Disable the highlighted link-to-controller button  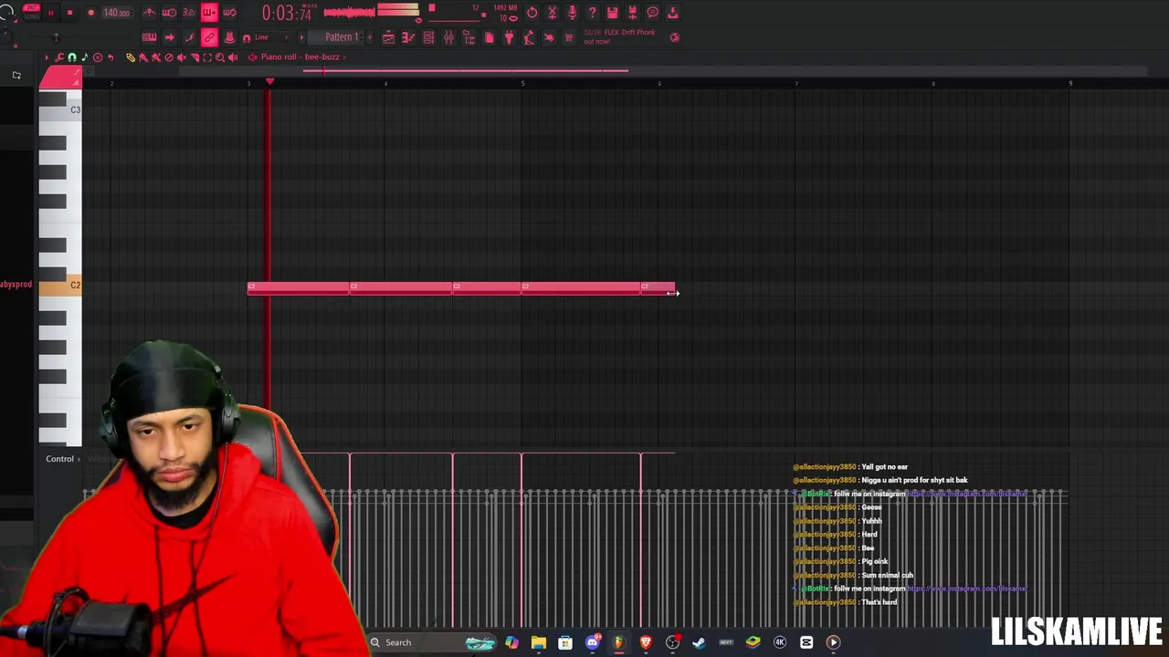pos(209,37)
